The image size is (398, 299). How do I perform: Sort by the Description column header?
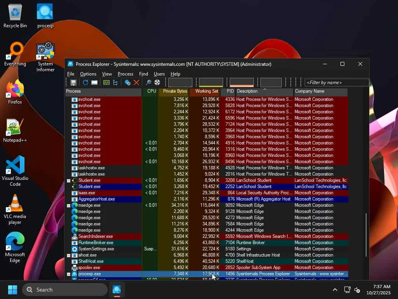pyautogui.click(x=264, y=91)
